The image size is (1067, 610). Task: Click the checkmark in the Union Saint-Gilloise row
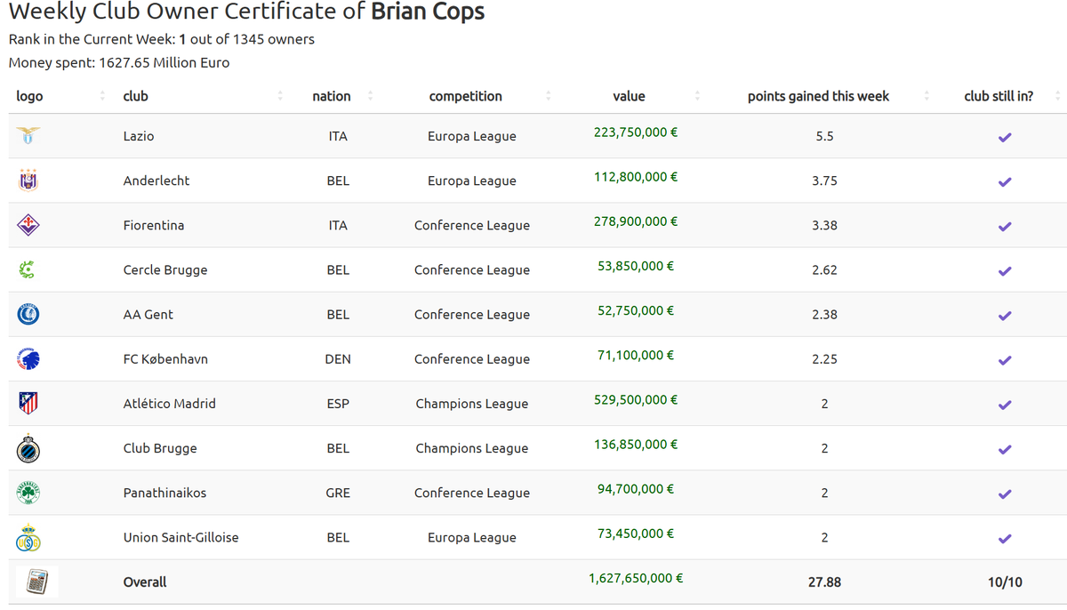(x=1005, y=538)
